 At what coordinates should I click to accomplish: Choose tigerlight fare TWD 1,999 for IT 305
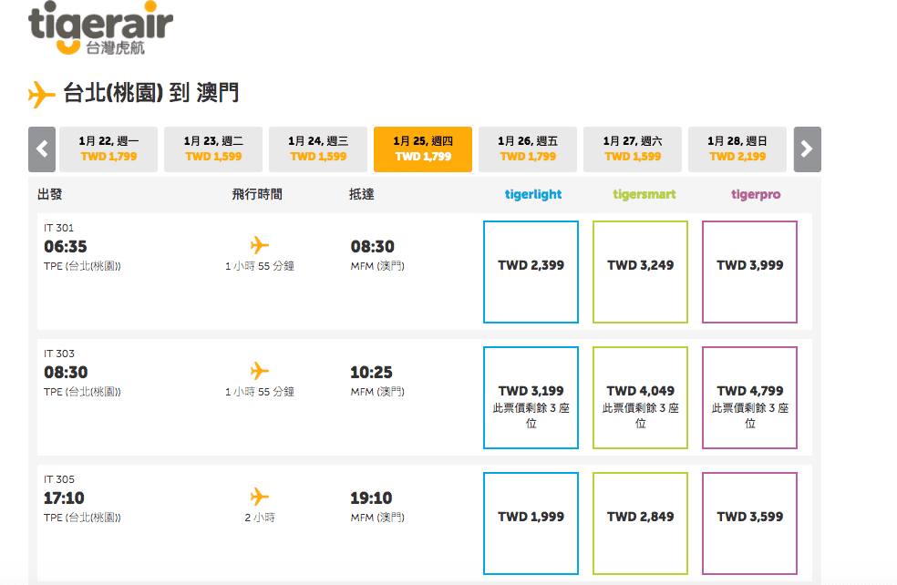point(531,523)
